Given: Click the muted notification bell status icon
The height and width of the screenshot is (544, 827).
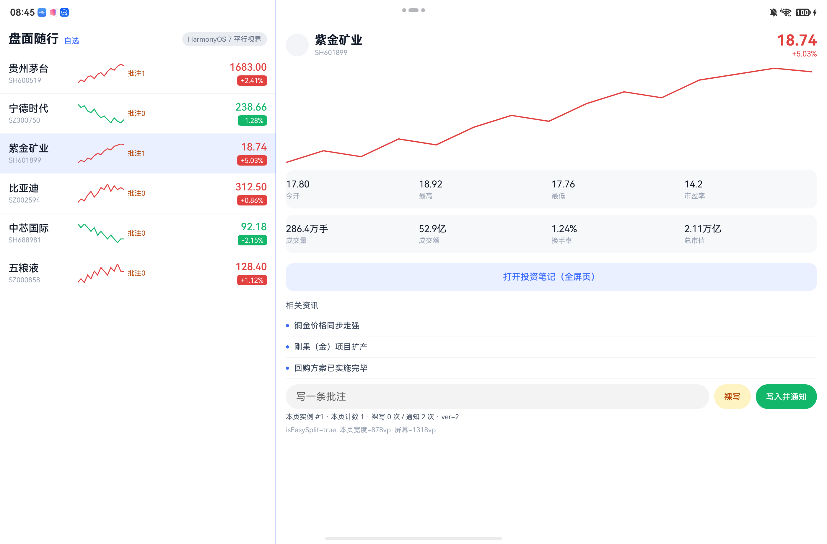Looking at the screenshot, I should pos(774,12).
